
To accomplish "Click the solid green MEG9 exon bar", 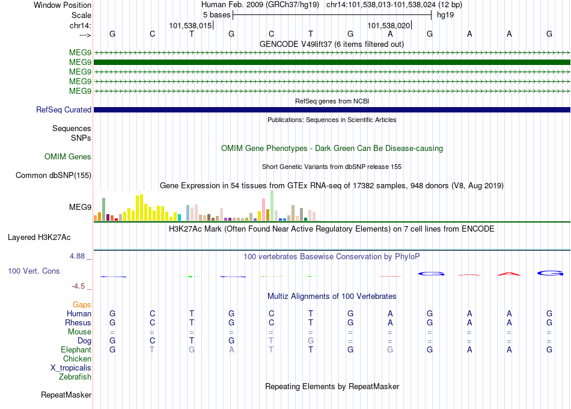I will pyautogui.click(x=332, y=63).
